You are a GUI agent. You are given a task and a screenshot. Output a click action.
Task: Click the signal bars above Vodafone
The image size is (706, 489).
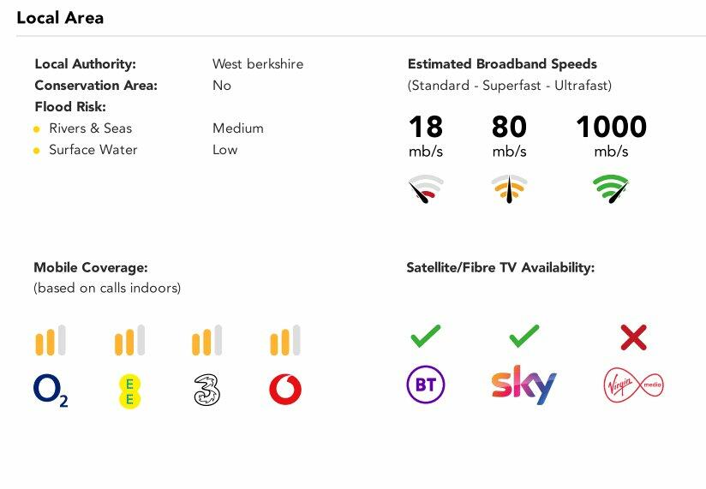pyautogui.click(x=285, y=341)
